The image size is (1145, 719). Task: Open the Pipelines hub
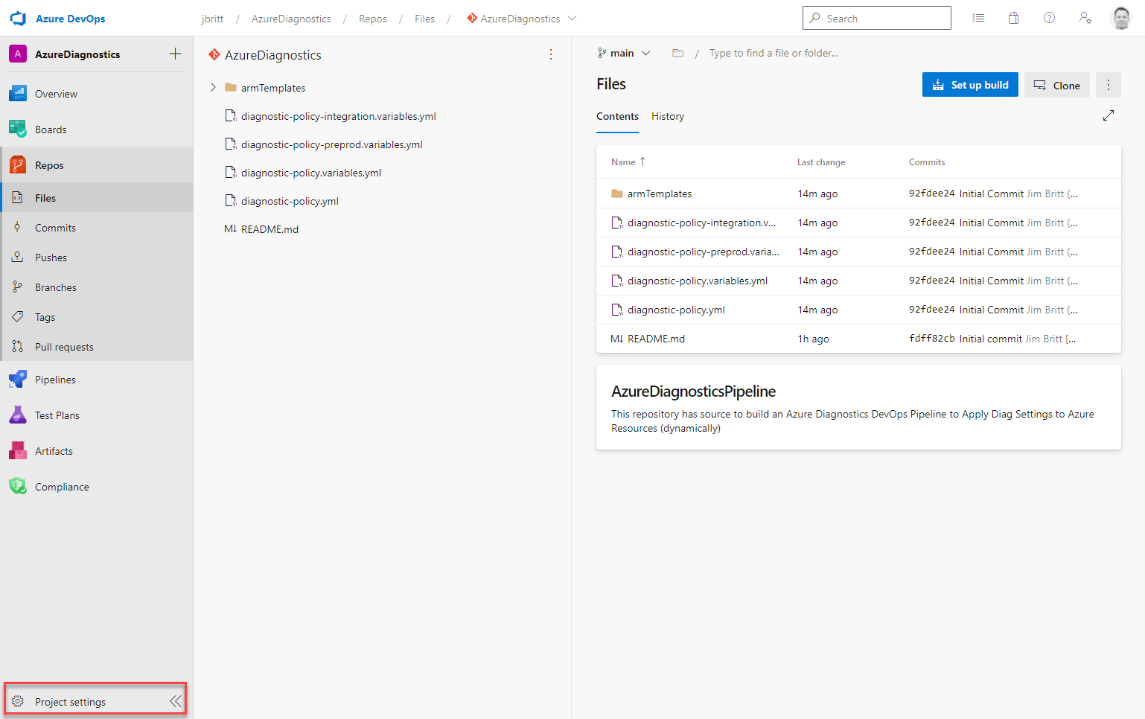click(x=96, y=380)
